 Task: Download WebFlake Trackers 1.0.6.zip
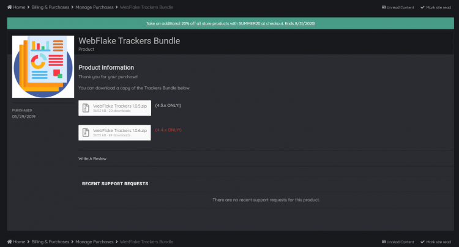click(x=119, y=130)
